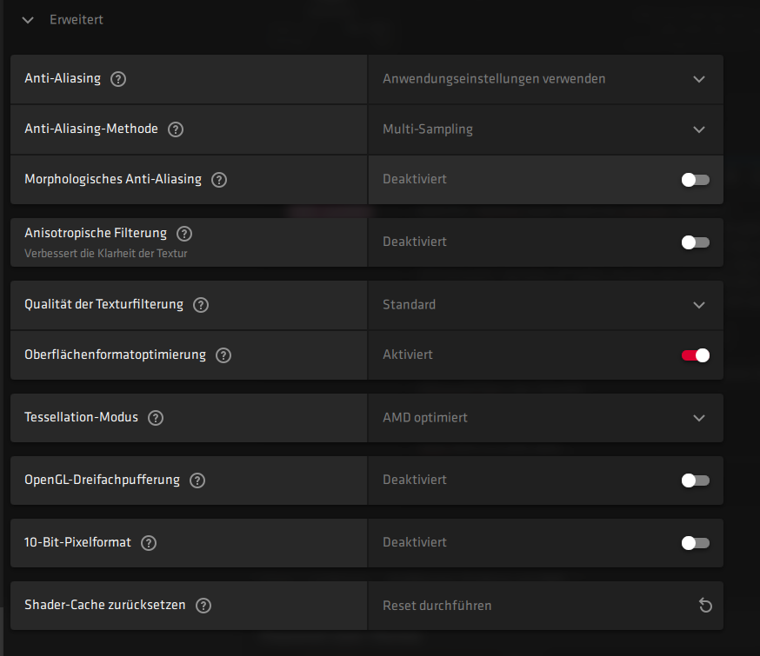
Task: Open the Multi-Sampling method dropdown
Action: point(545,129)
